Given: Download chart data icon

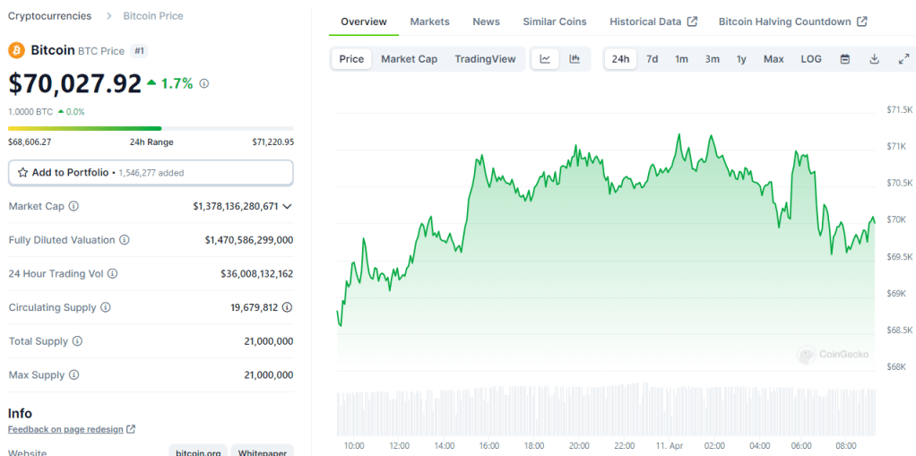Looking at the screenshot, I should point(874,59).
